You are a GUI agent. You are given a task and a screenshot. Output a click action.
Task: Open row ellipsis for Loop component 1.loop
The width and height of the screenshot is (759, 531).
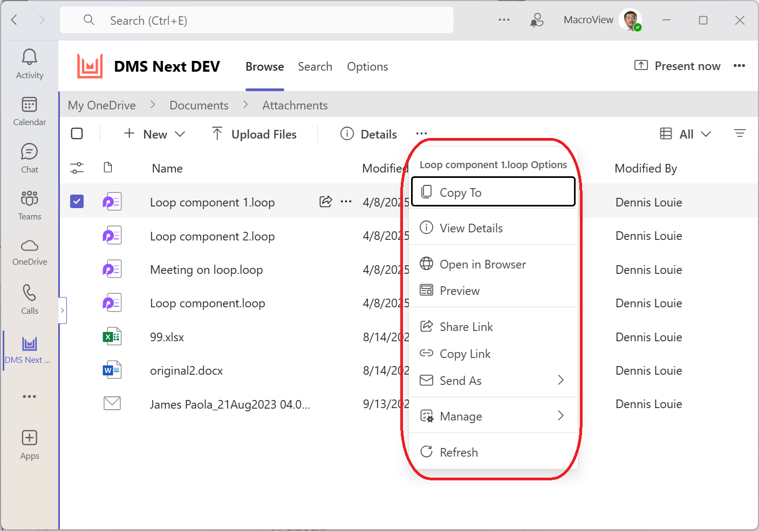pyautogui.click(x=346, y=202)
